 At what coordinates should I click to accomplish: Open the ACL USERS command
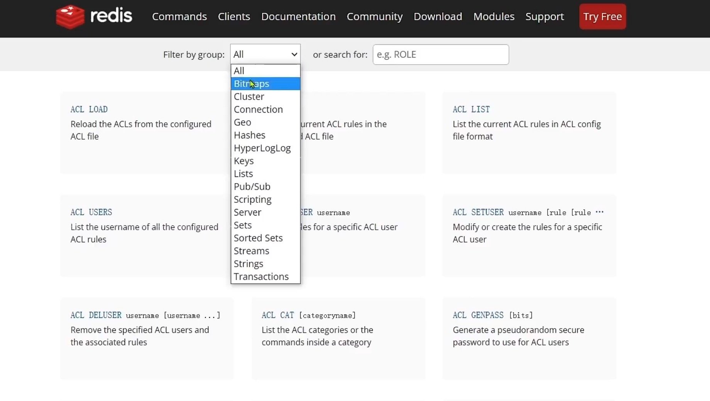(x=91, y=212)
